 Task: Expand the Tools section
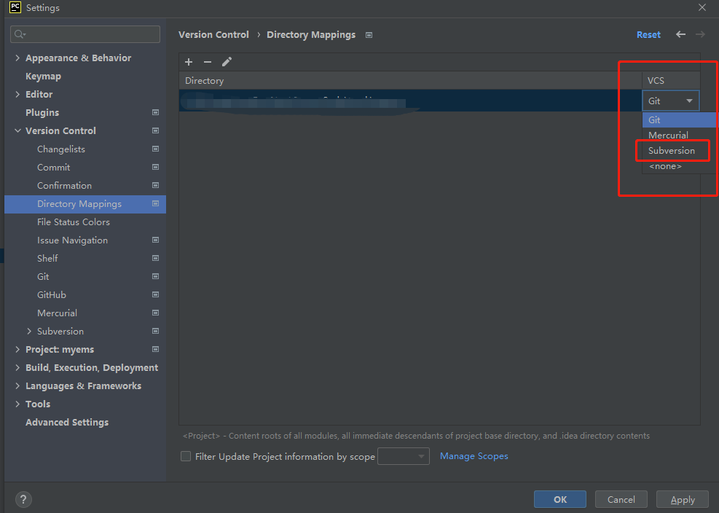pos(17,404)
